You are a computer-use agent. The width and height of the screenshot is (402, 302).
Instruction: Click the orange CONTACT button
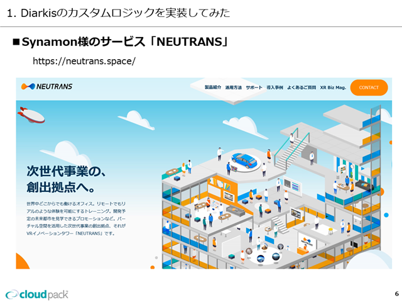coord(369,87)
